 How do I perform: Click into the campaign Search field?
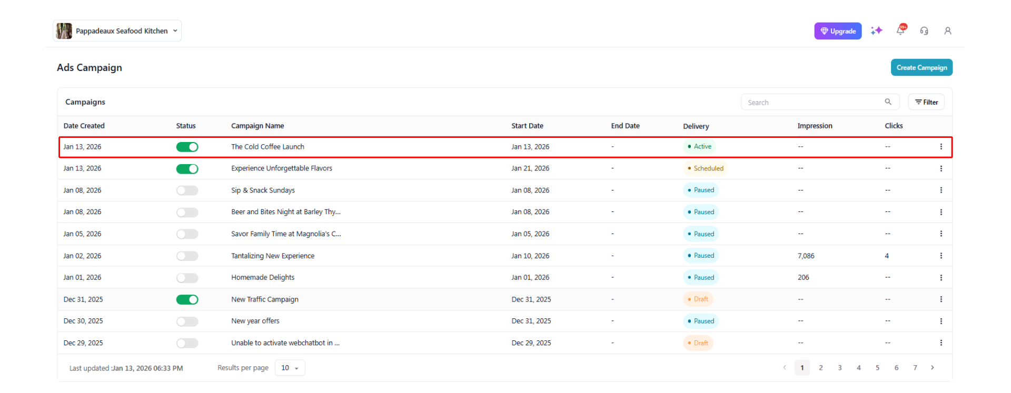811,102
